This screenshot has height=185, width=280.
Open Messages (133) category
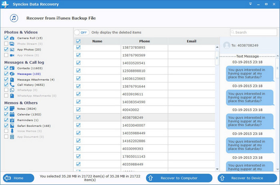(x=29, y=74)
